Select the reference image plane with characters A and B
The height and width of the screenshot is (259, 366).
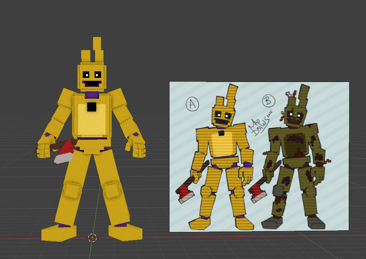(259, 157)
